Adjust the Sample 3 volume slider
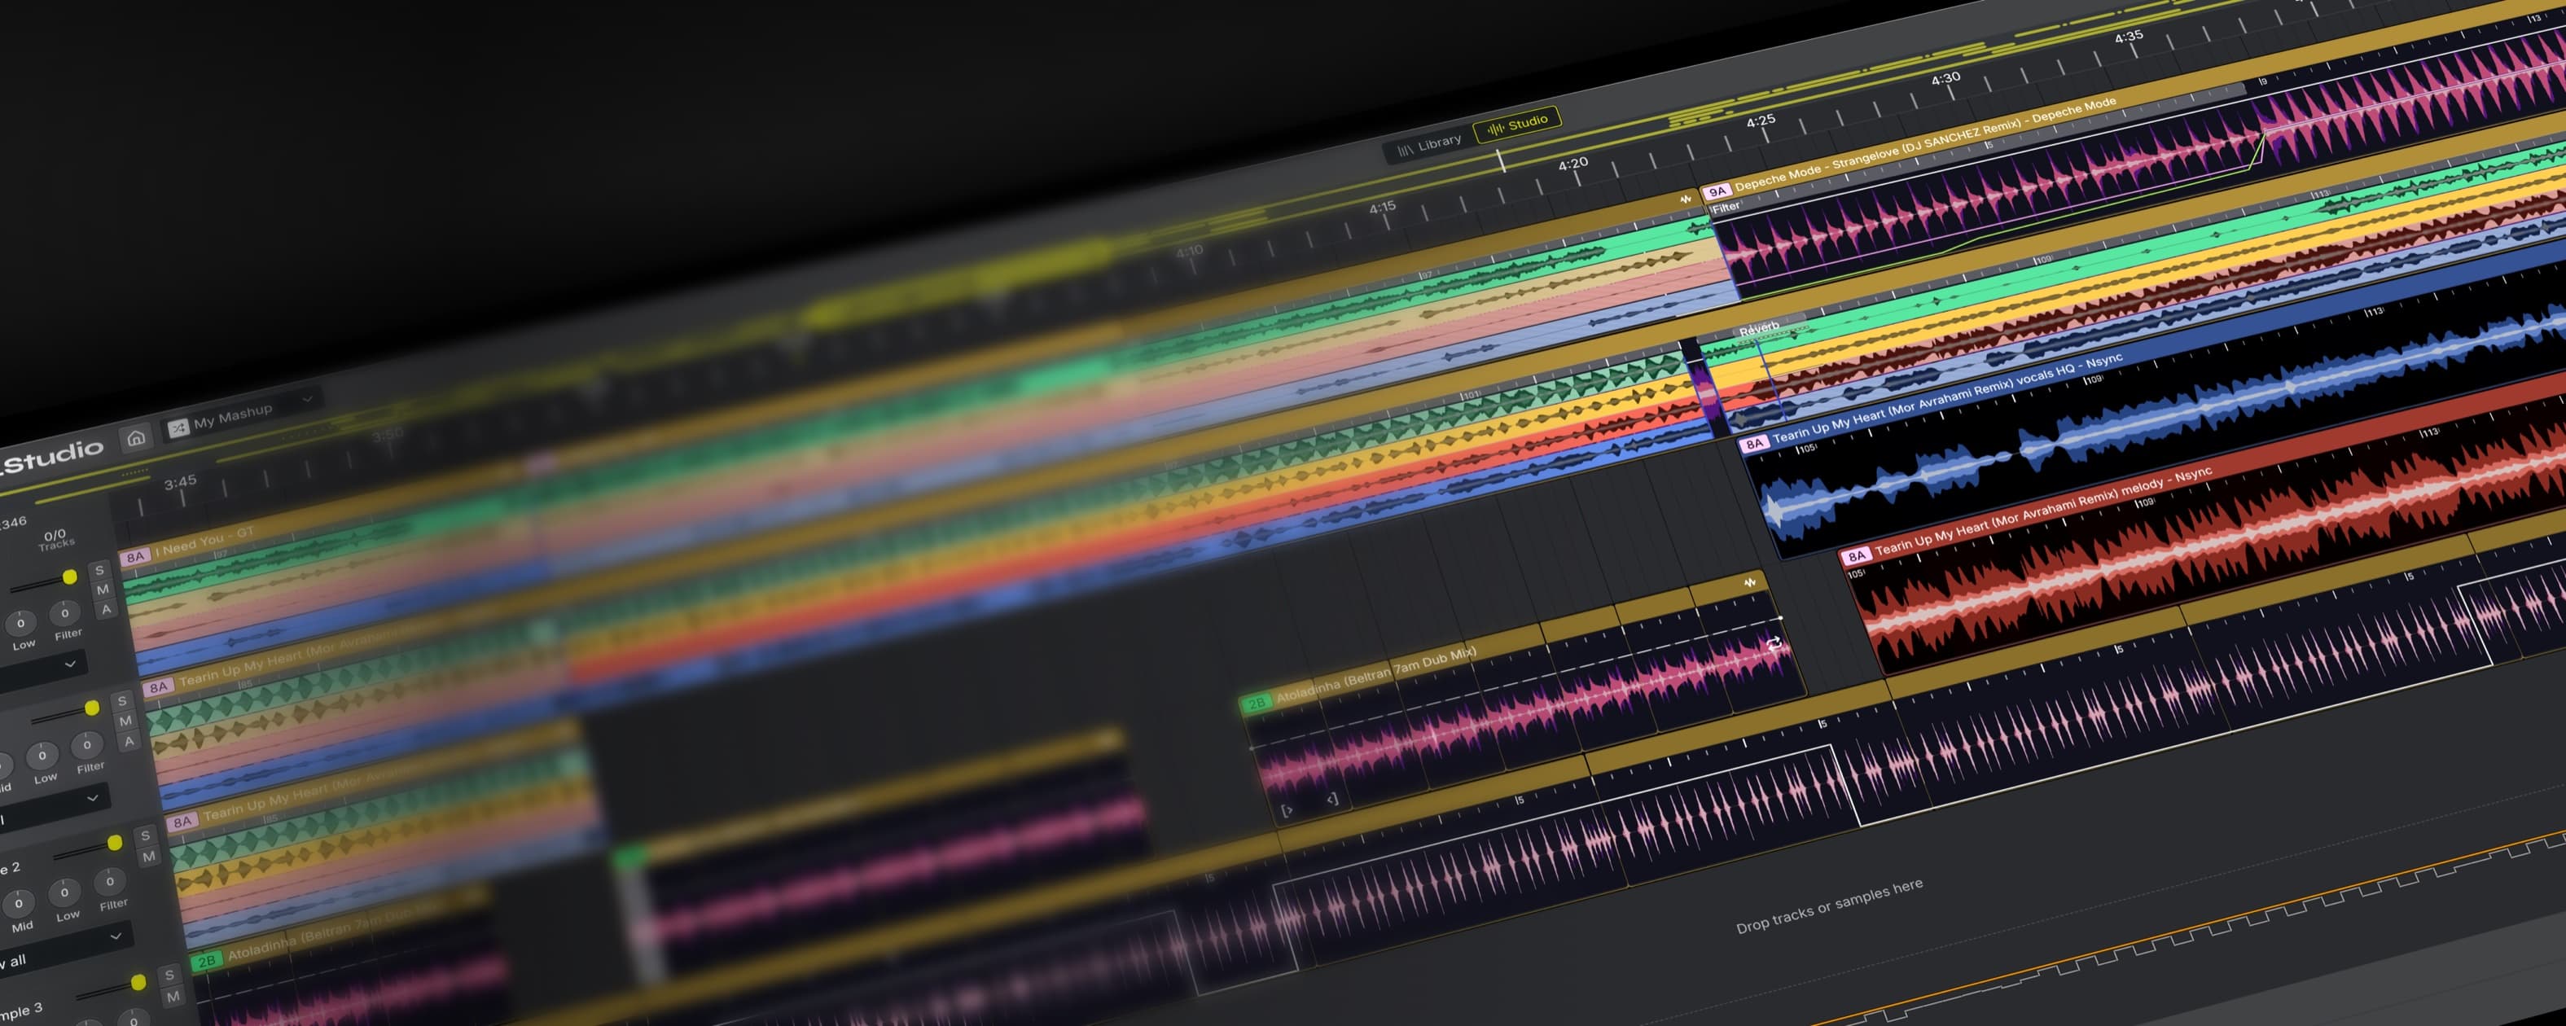 point(112,989)
